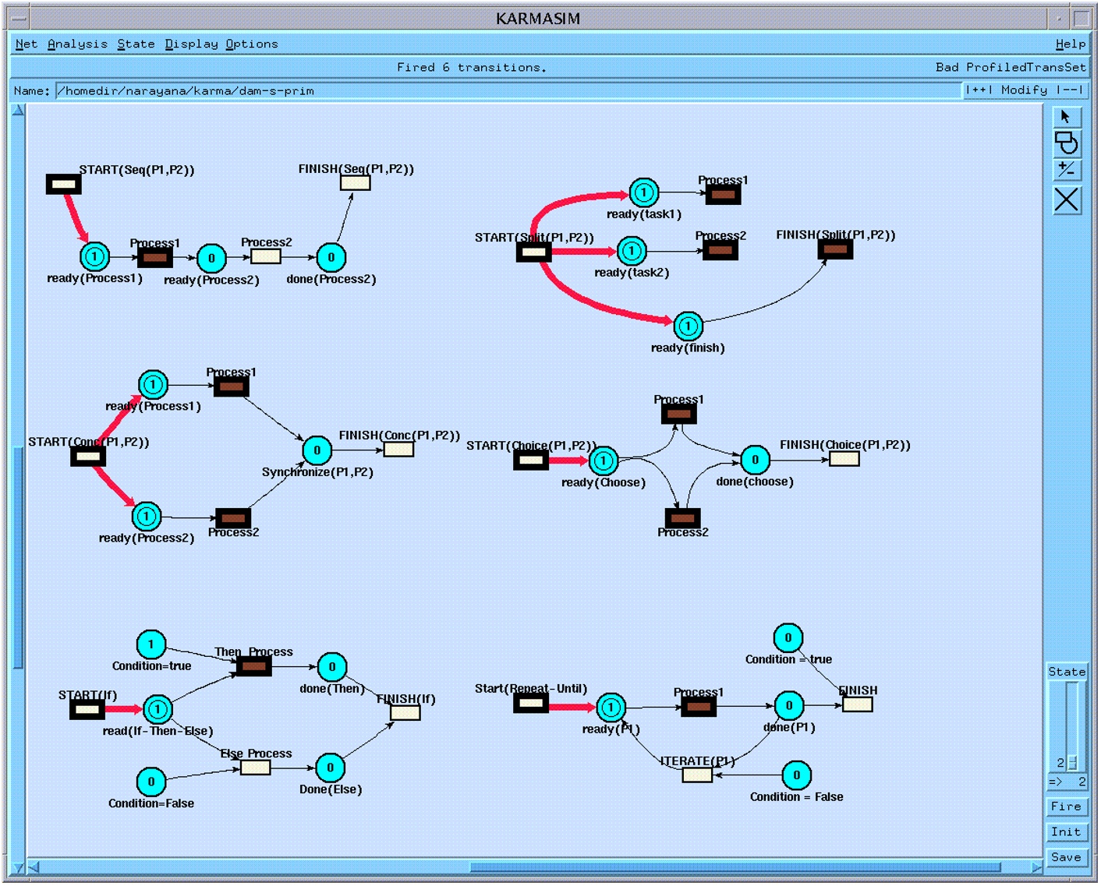Open the window menu button in title bar
Screen dimensions: 1101x886
pos(19,18)
